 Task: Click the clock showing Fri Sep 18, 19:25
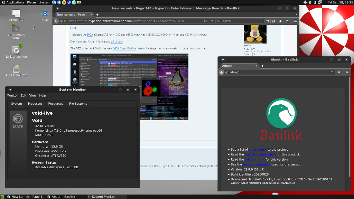[341, 2]
